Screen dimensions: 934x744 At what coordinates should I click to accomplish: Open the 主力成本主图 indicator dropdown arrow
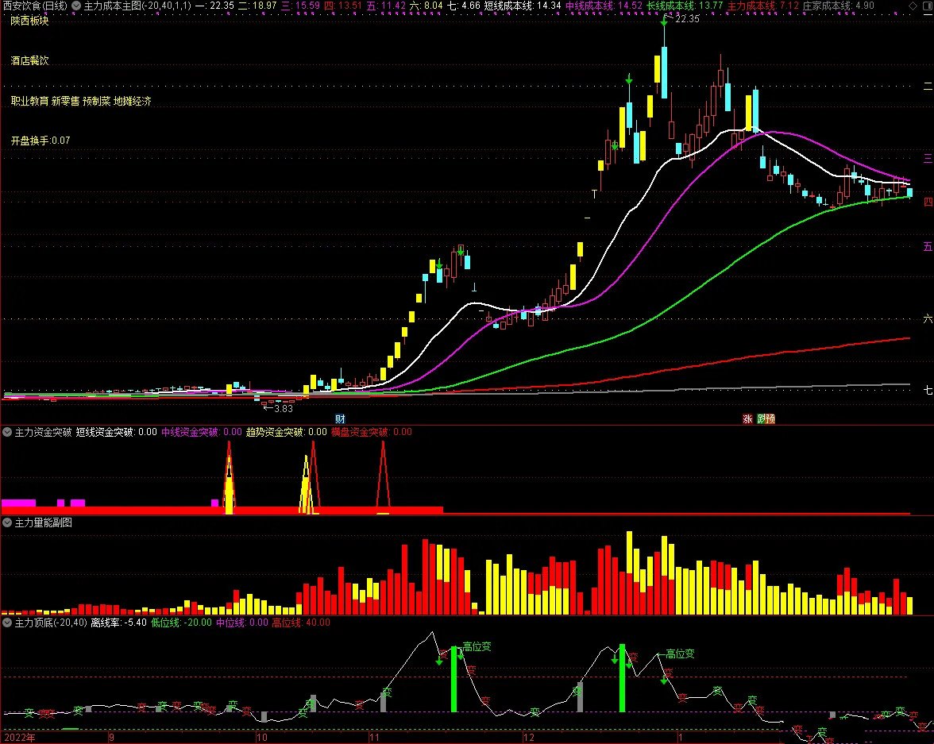pyautogui.click(x=76, y=6)
